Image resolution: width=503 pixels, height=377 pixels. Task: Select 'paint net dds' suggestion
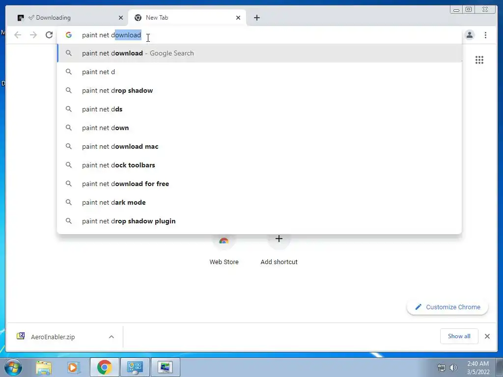pyautogui.click(x=259, y=109)
